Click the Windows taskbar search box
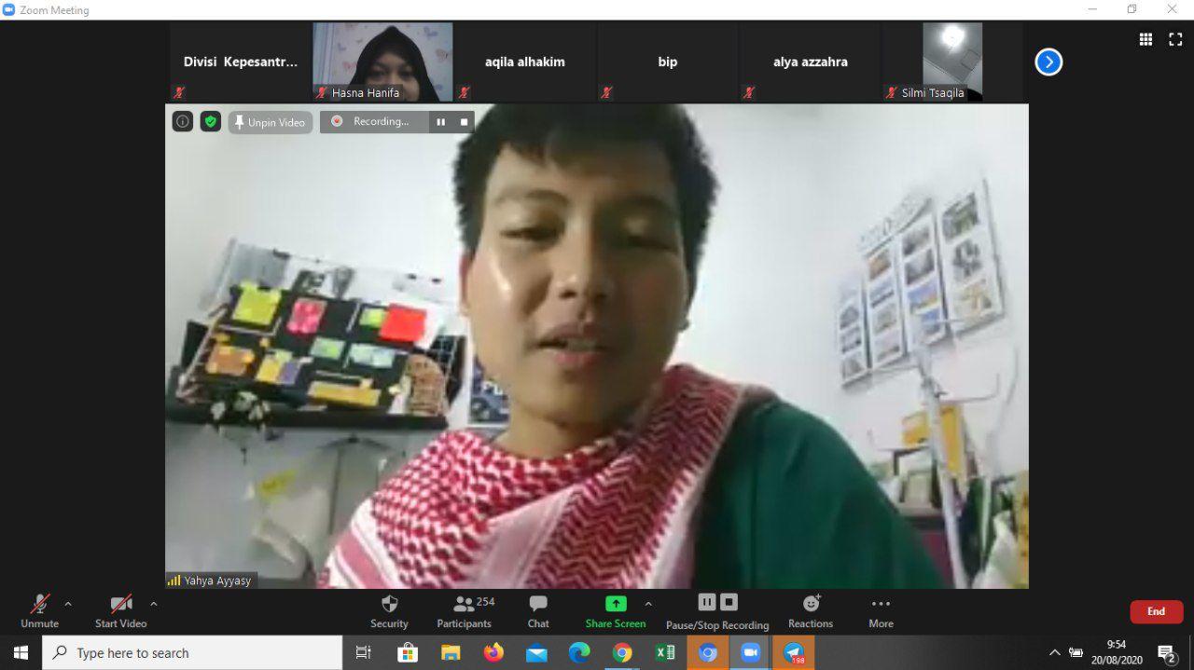 pyautogui.click(x=192, y=653)
